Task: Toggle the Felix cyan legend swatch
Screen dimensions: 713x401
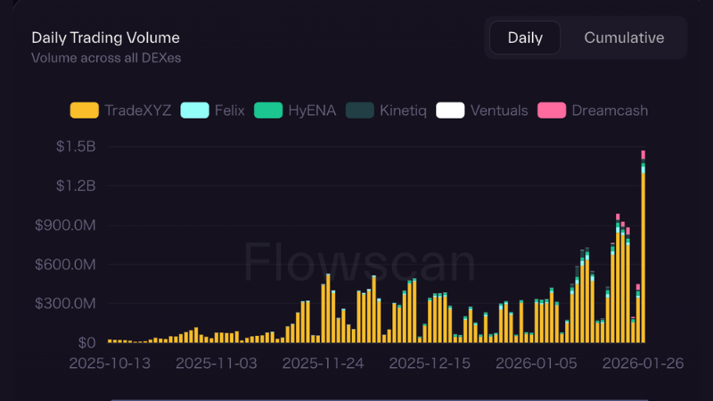Action: (194, 110)
